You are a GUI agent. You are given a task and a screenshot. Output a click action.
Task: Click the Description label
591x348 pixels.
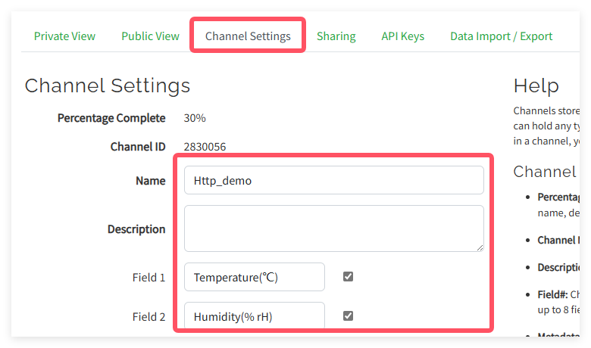pos(136,229)
